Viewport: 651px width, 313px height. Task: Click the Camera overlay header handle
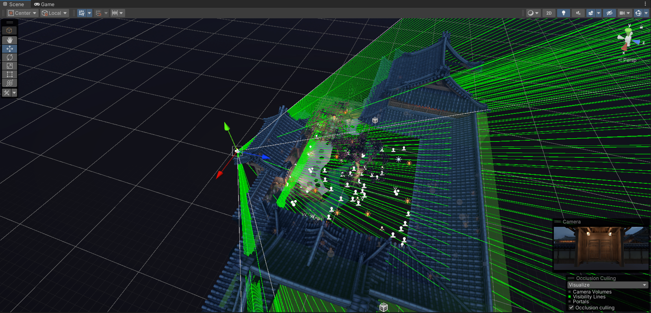[x=558, y=222]
